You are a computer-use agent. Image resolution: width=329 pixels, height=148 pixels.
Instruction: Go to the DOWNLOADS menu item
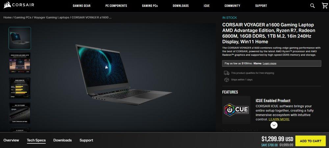tap(181, 6)
